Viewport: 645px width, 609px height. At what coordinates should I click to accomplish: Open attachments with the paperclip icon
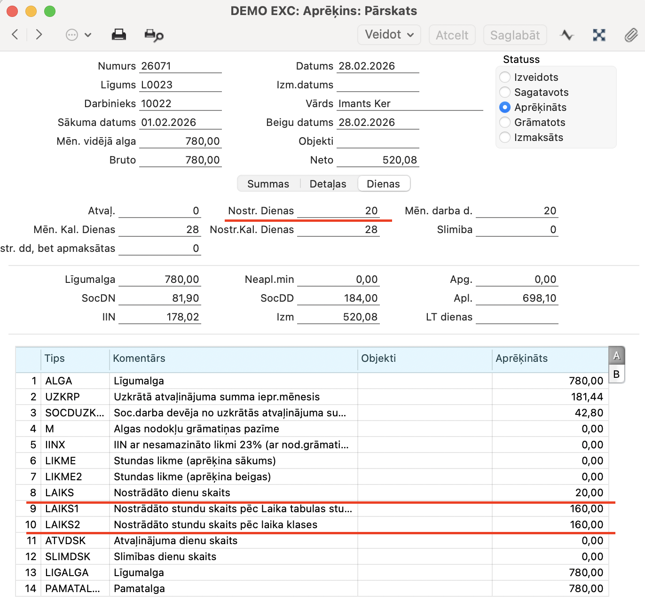630,35
